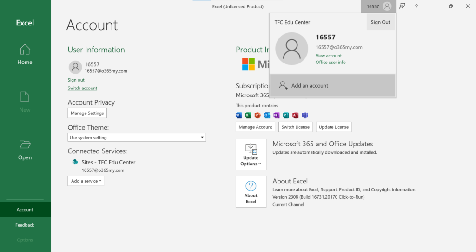The width and height of the screenshot is (476, 252).
Task: Click the Word app icon
Action: pos(238,115)
